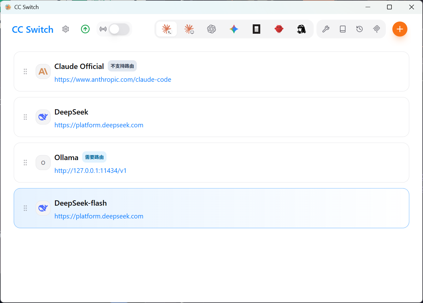Click the green update arrow icon

point(85,29)
